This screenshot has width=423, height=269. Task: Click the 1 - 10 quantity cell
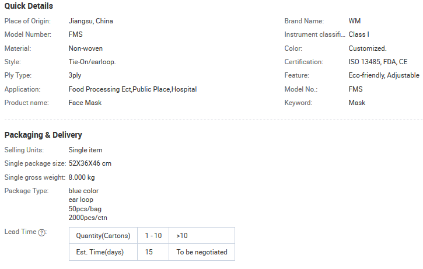coord(153,236)
